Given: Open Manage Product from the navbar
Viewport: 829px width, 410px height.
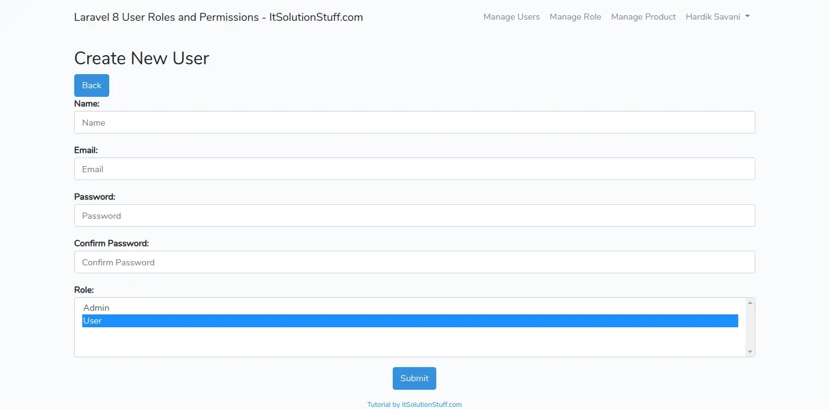Looking at the screenshot, I should [643, 17].
